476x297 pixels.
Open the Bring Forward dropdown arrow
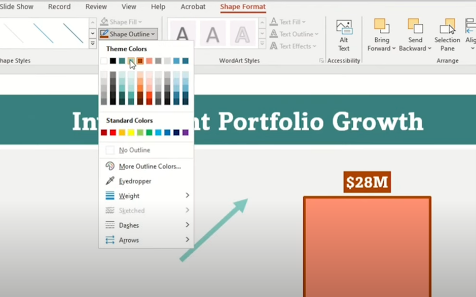click(x=394, y=49)
